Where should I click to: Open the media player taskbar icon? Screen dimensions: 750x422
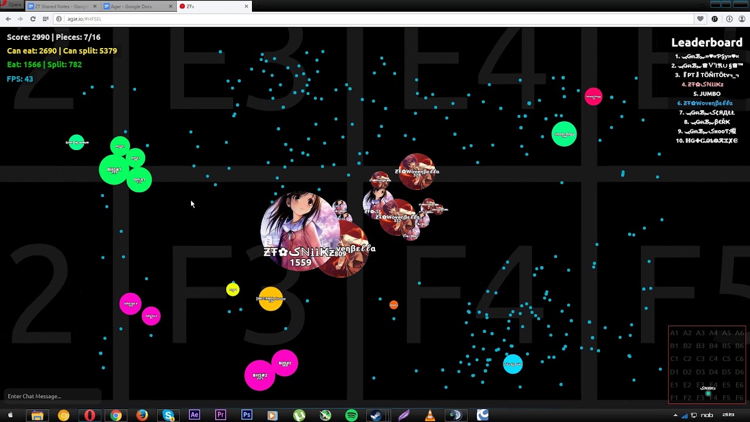click(272, 416)
